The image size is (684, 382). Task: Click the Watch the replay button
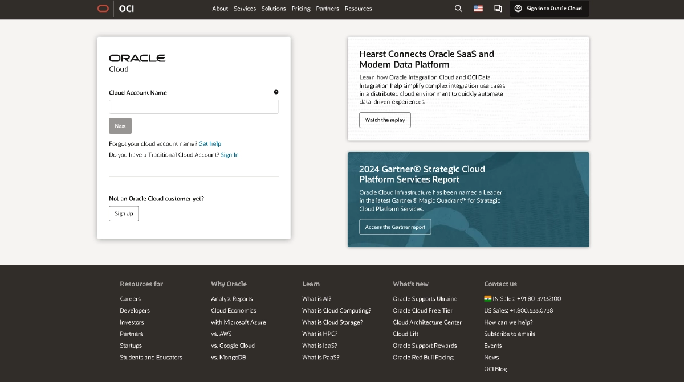(385, 120)
